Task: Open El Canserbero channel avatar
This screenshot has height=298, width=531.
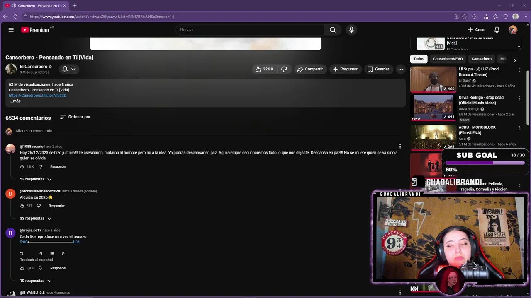Action: [x=11, y=69]
